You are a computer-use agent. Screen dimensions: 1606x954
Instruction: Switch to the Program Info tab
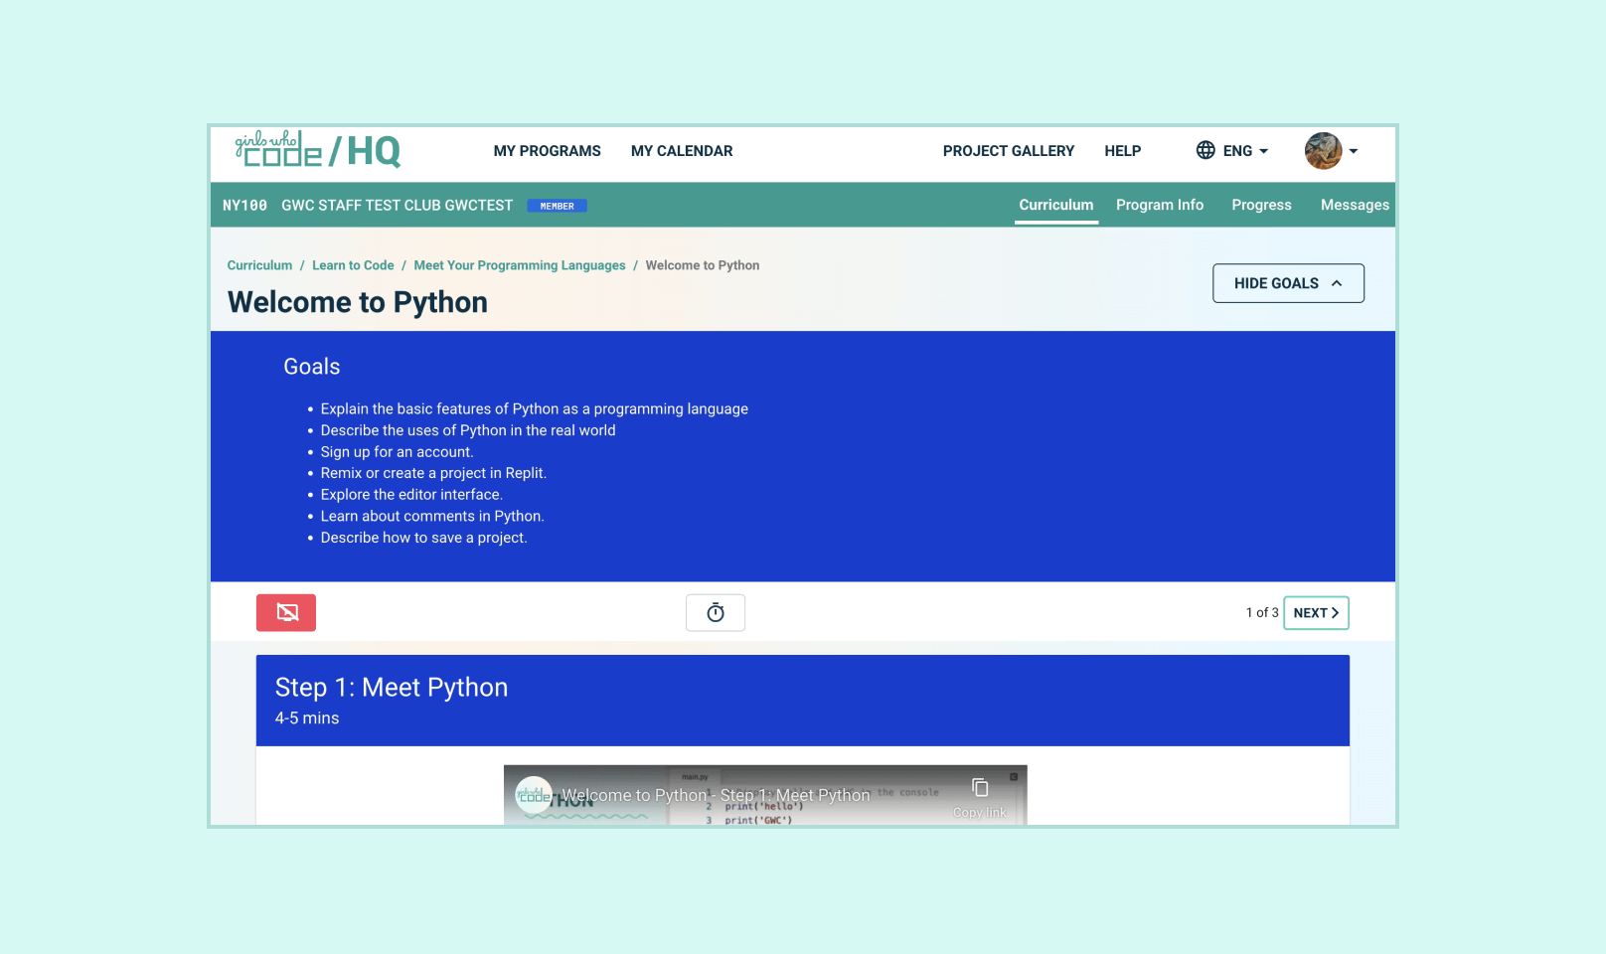(1159, 205)
